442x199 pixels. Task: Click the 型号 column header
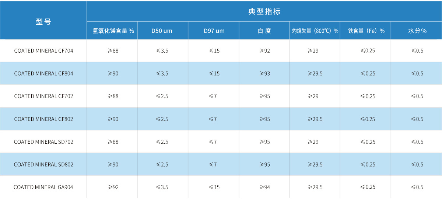[x=43, y=22]
